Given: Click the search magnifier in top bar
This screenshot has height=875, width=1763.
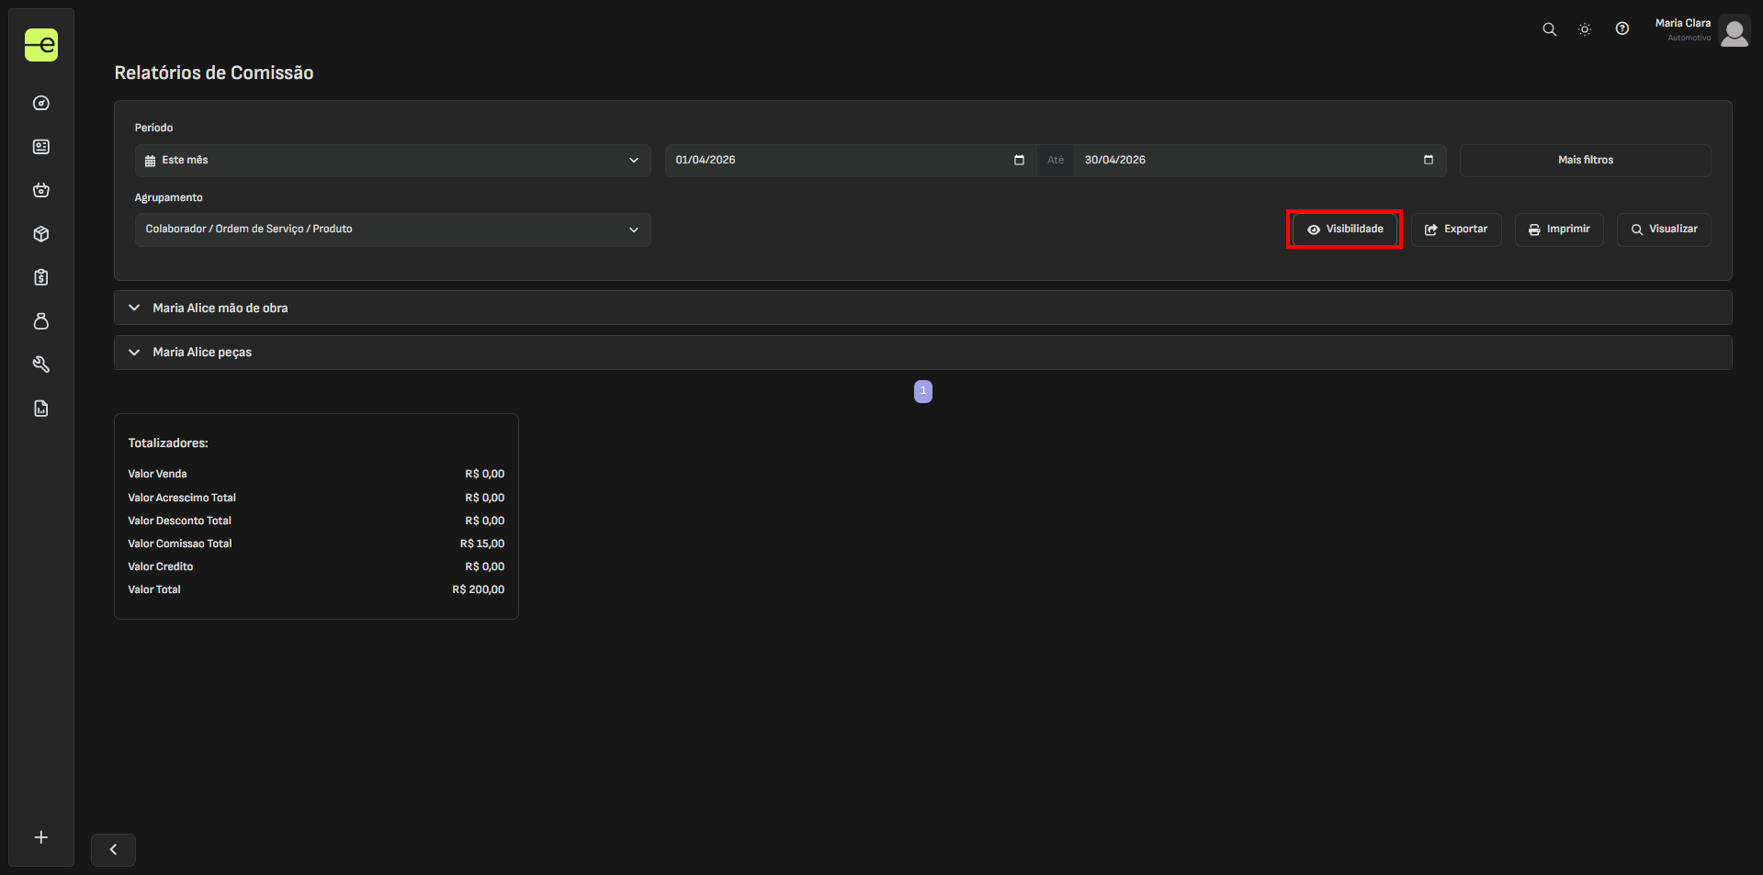Looking at the screenshot, I should pyautogui.click(x=1549, y=29).
